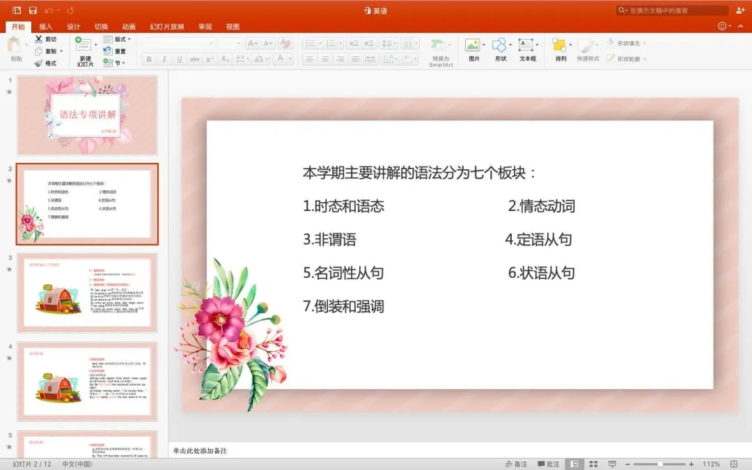Switch to slide sorter grid view
The width and height of the screenshot is (752, 470).
pos(593,464)
